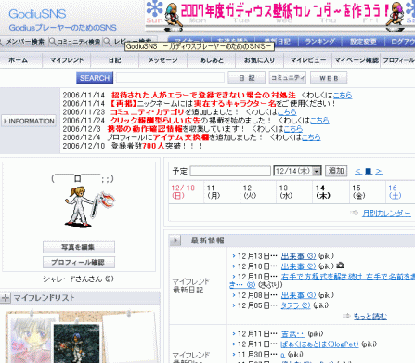Click the INFORMATION label button
The height and width of the screenshot is (363, 415).
[29, 121]
